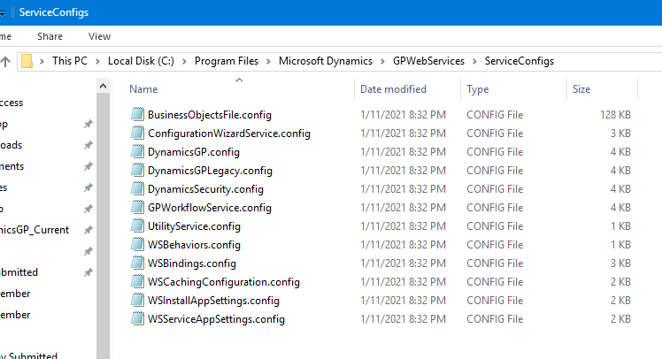The image size is (662, 359).
Task: Select the DynamicsSecurity.config file name
Action: point(205,189)
